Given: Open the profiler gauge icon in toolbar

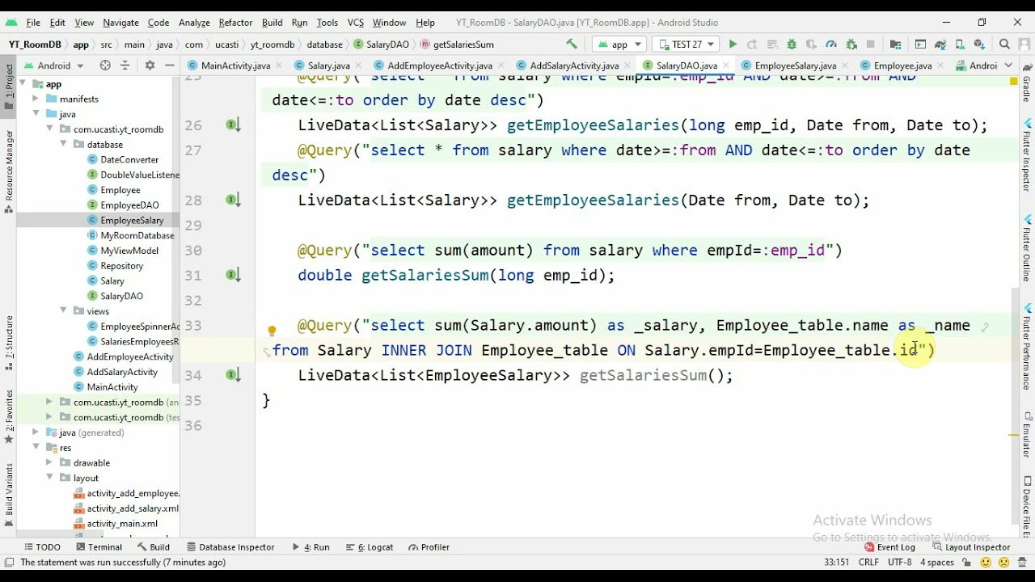Looking at the screenshot, I should click(x=831, y=44).
